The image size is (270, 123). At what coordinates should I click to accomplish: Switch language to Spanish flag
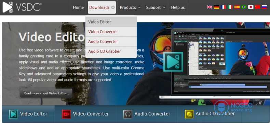(x=237, y=7)
